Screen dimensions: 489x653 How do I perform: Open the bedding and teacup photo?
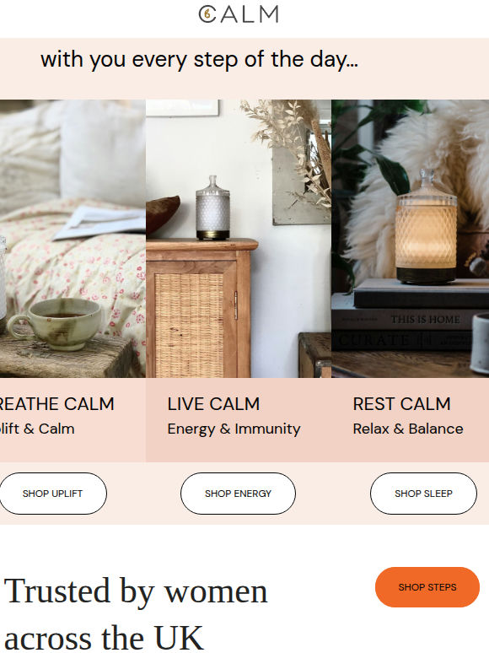click(73, 239)
